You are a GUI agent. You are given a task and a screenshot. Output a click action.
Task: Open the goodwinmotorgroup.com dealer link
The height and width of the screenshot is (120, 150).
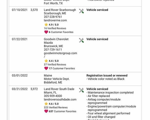point(60,53)
